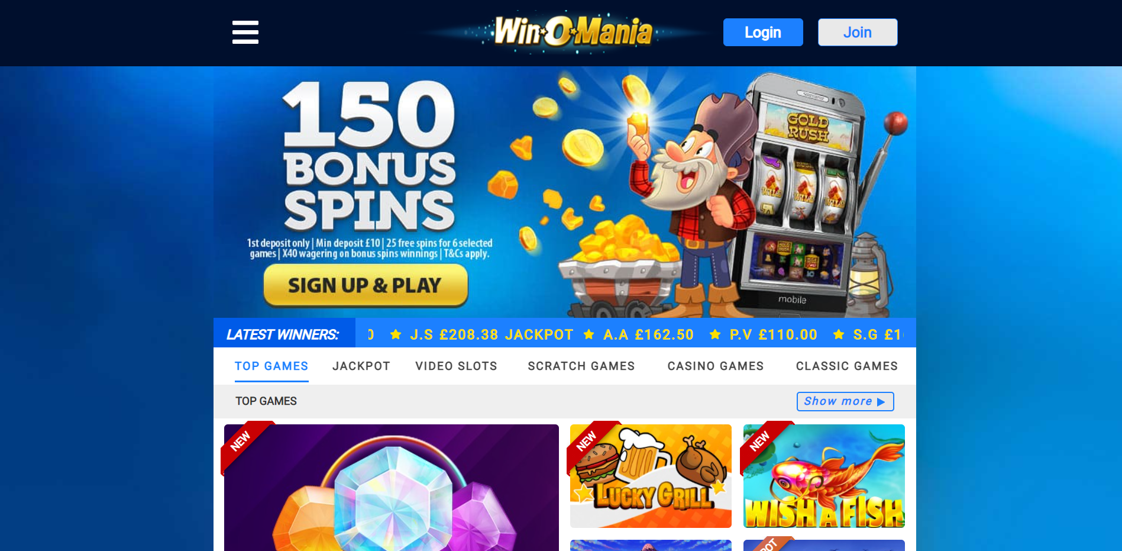
Task: Click the NEW ribbon on Wish A Fish
Action: (764, 445)
